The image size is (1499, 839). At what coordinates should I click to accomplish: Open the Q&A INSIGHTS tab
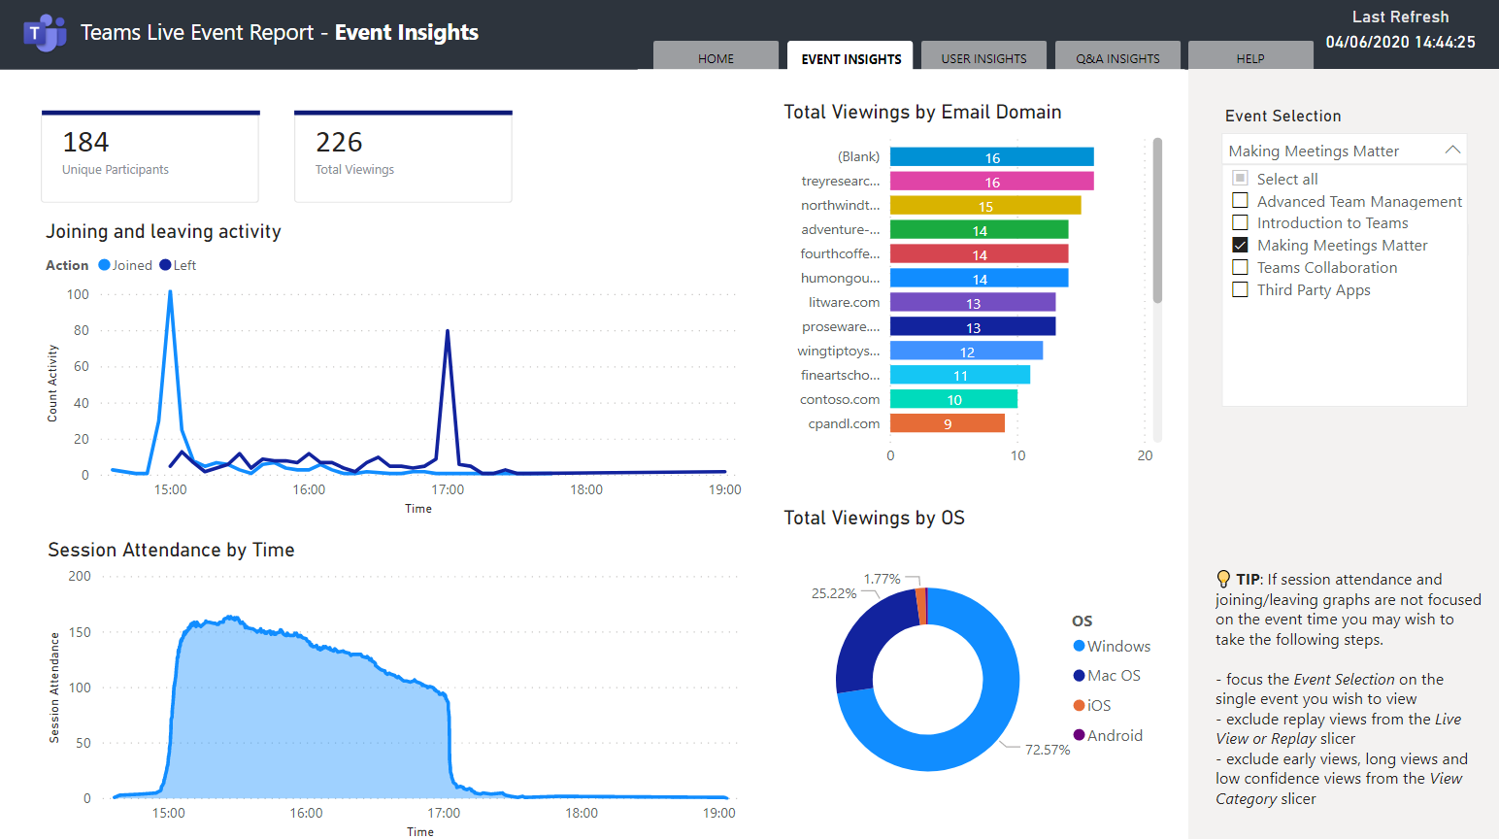(x=1117, y=57)
